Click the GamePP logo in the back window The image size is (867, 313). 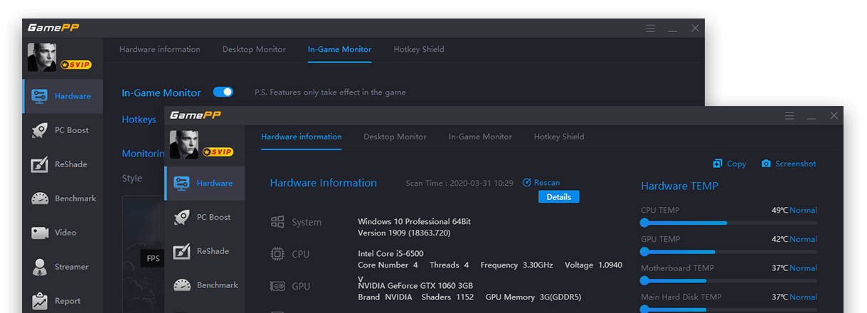(53, 28)
